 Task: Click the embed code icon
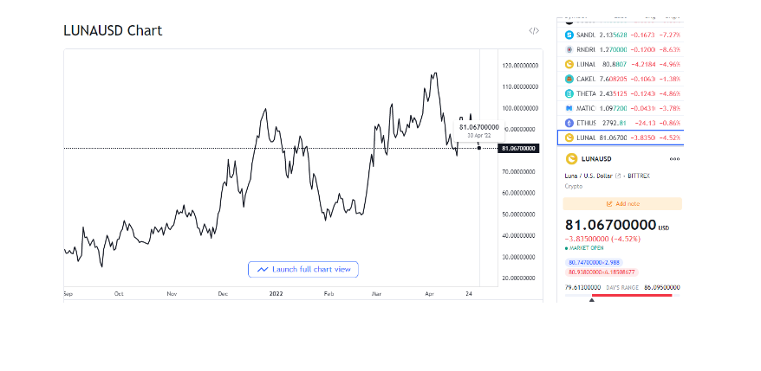(534, 30)
